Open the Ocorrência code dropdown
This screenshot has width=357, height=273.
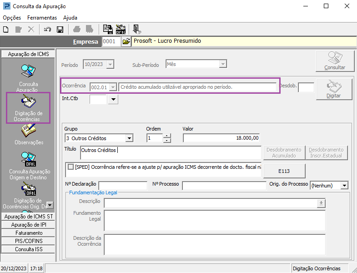pyautogui.click(x=113, y=87)
